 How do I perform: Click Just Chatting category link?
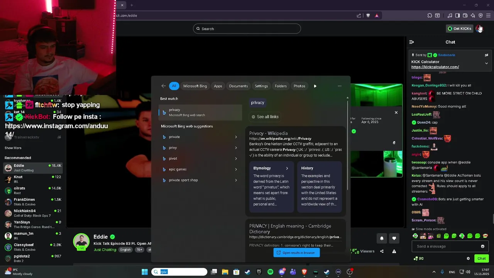(105, 250)
